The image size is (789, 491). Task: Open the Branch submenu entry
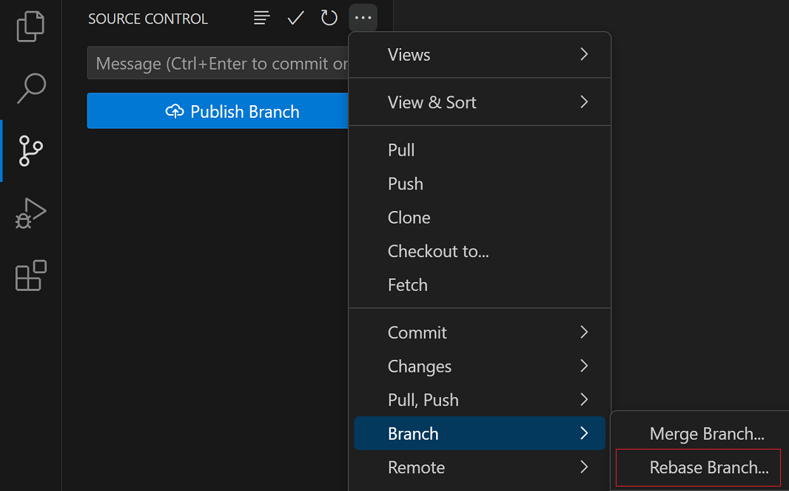[x=480, y=433]
